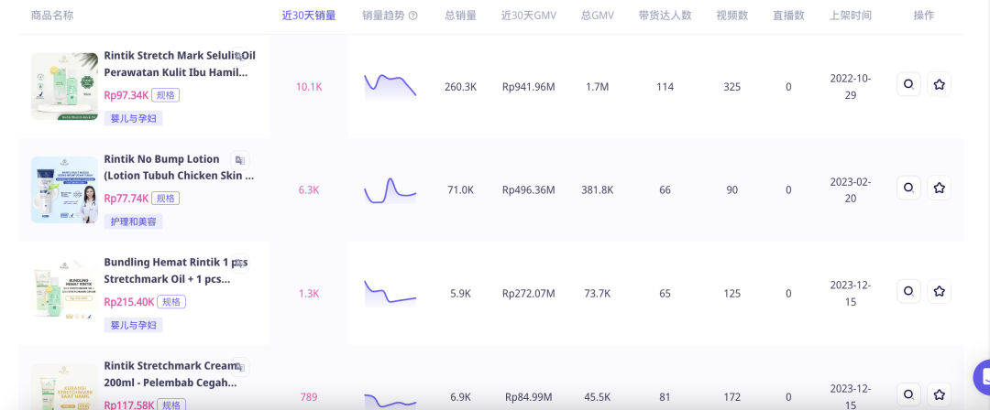
Task: Star the Rintik Stretchmark Cream product
Action: pyautogui.click(x=939, y=395)
